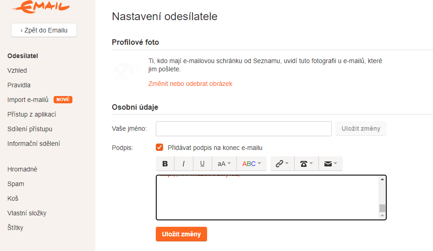Open the envelope insert dropdown
The height and width of the screenshot is (251, 433).
pos(330,164)
